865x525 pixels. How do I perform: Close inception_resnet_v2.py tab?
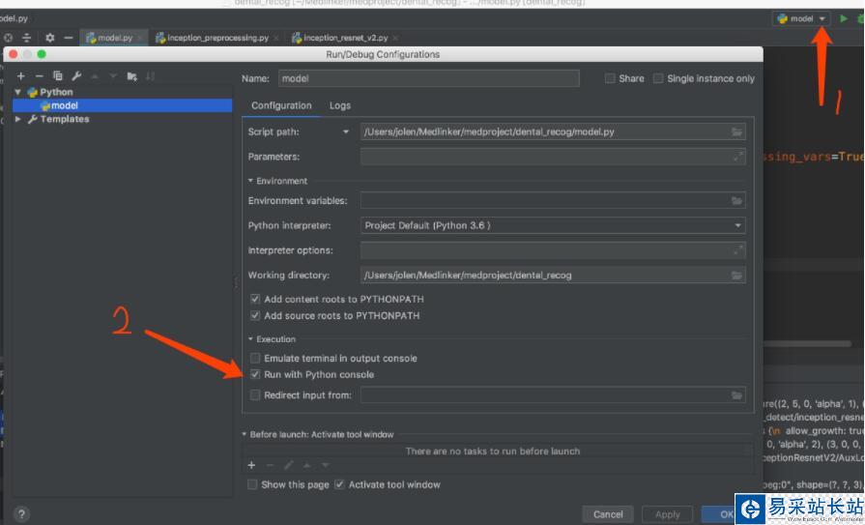395,38
